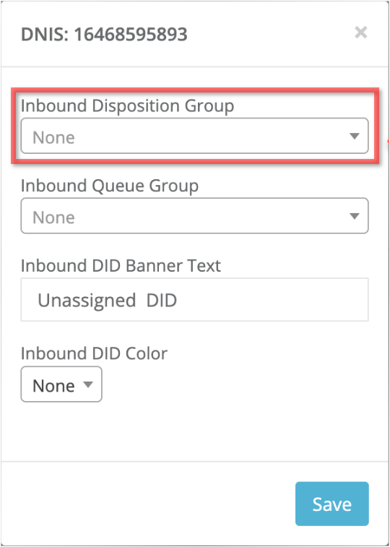Close the DNIS dialog with the X
The width and height of the screenshot is (390, 547).
(360, 33)
